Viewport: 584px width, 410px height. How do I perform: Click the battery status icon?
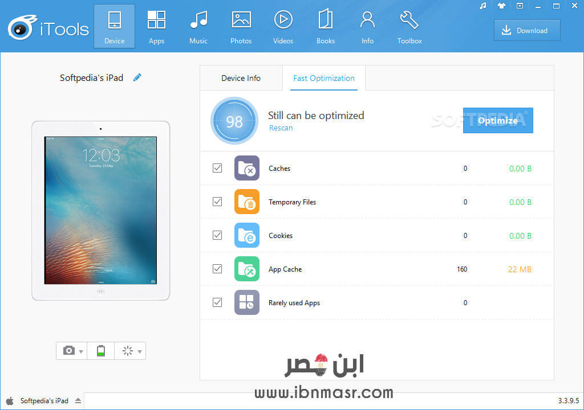[100, 350]
